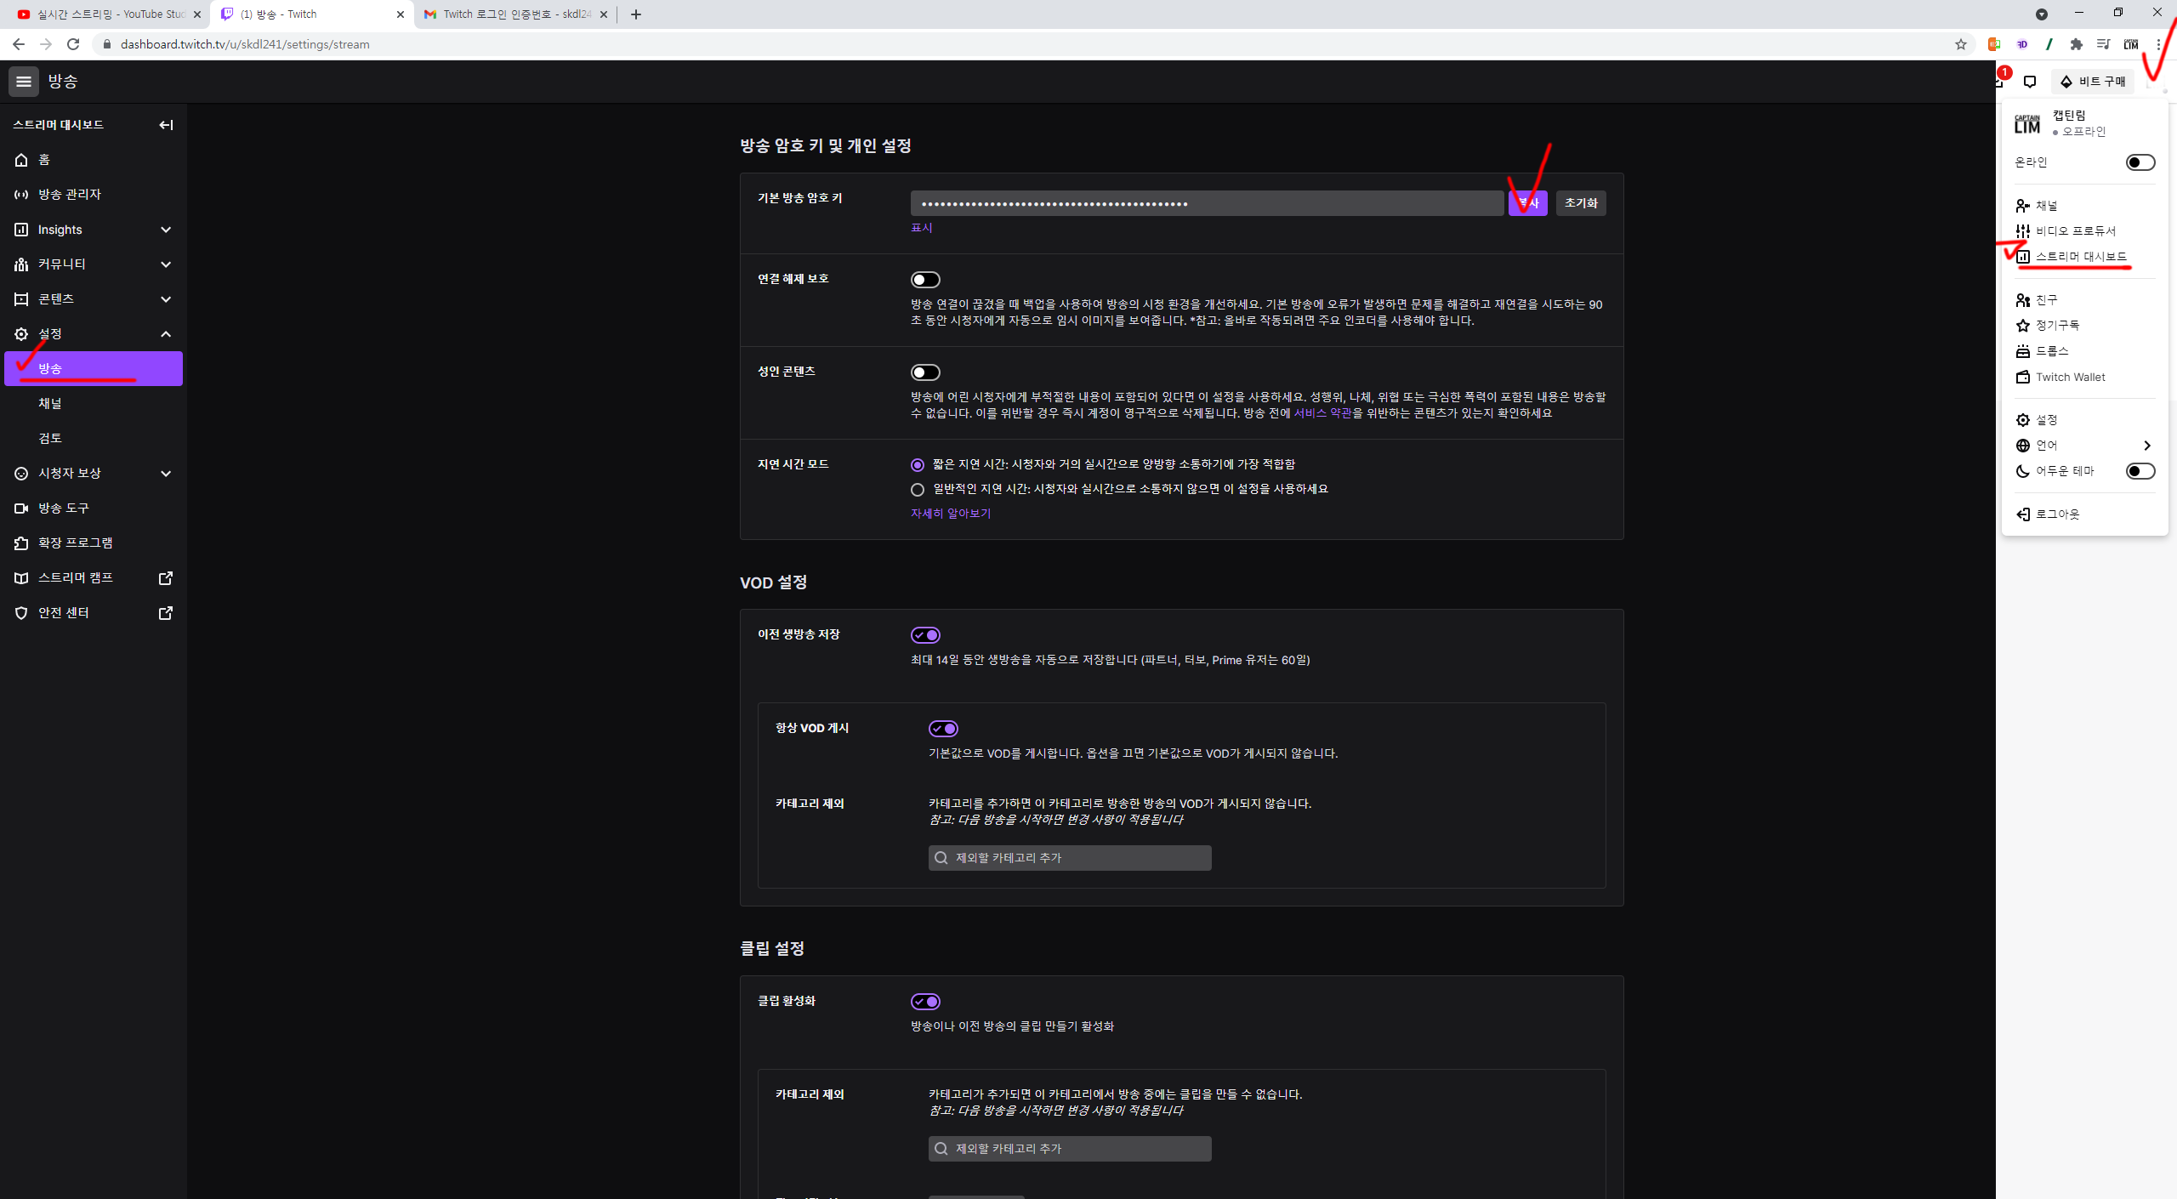Turn on the 성인 콘텐츠 toggle
2177x1199 pixels.
(925, 372)
